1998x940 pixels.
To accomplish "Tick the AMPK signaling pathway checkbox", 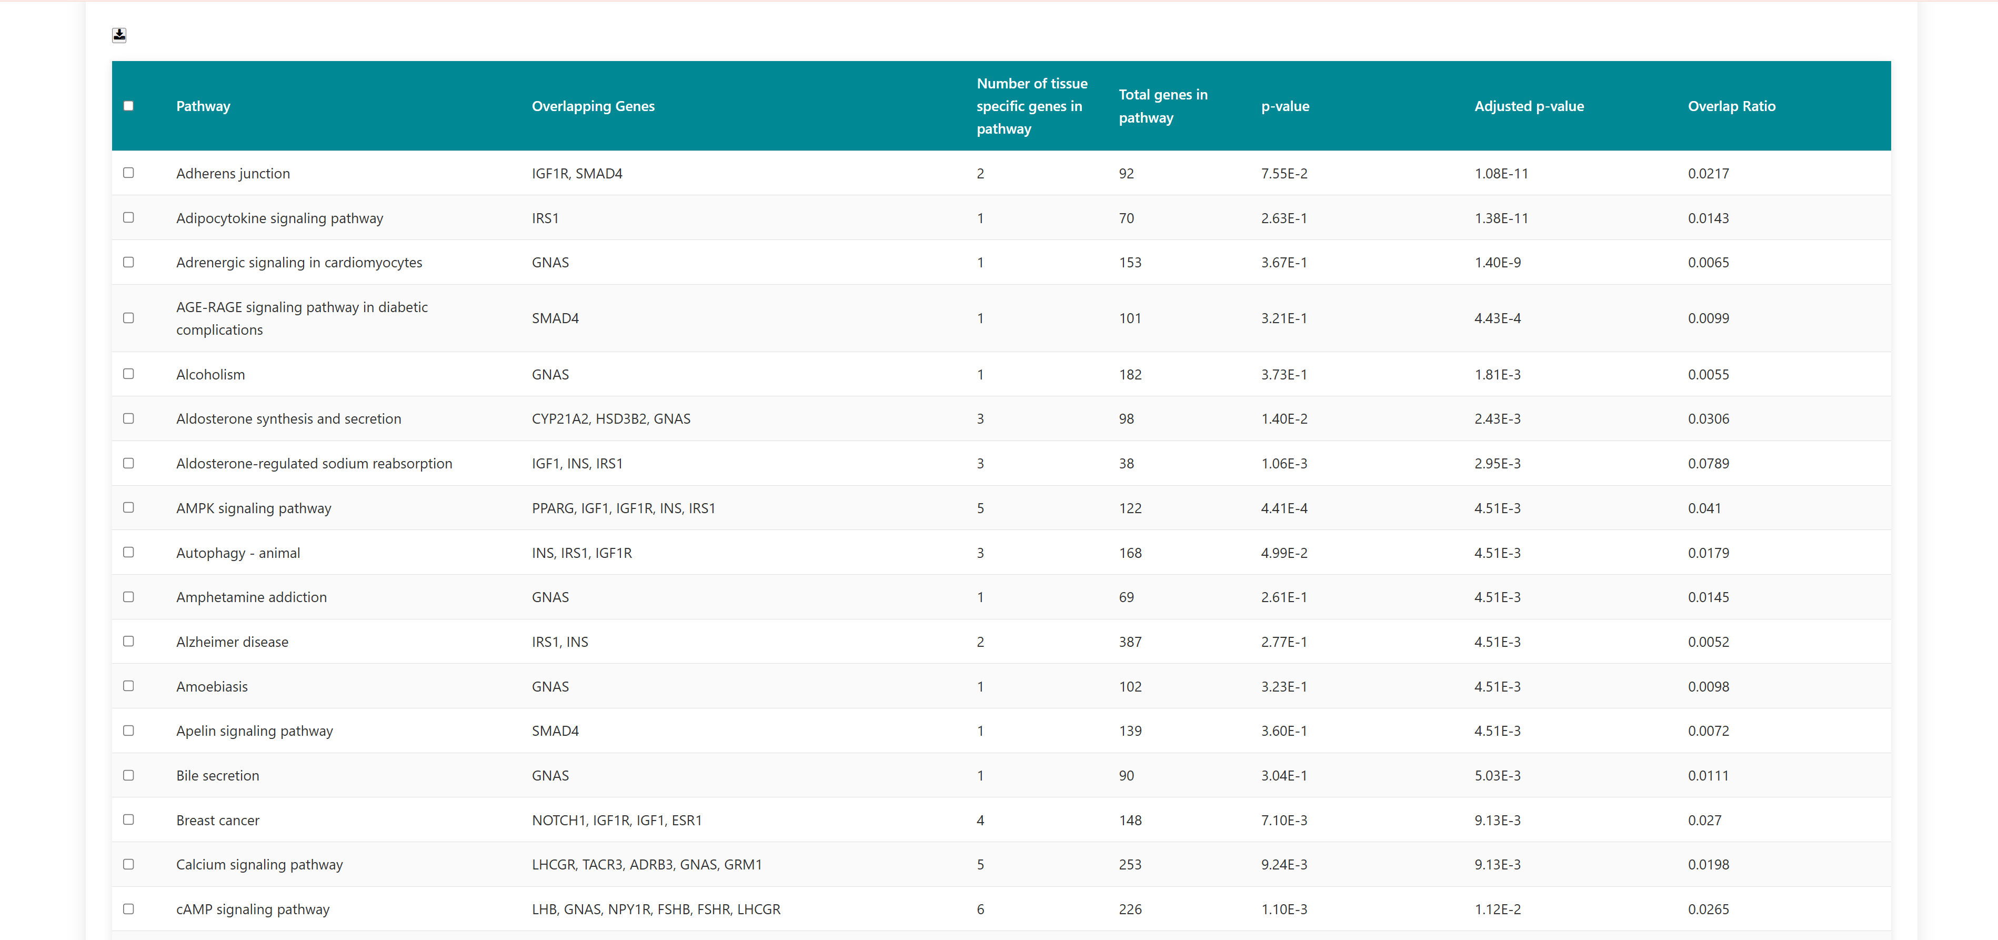I will pos(129,507).
